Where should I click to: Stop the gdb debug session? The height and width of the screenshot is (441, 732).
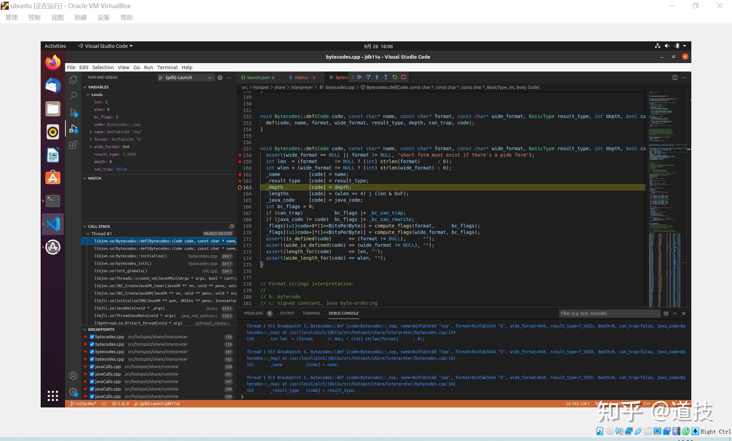(403, 77)
